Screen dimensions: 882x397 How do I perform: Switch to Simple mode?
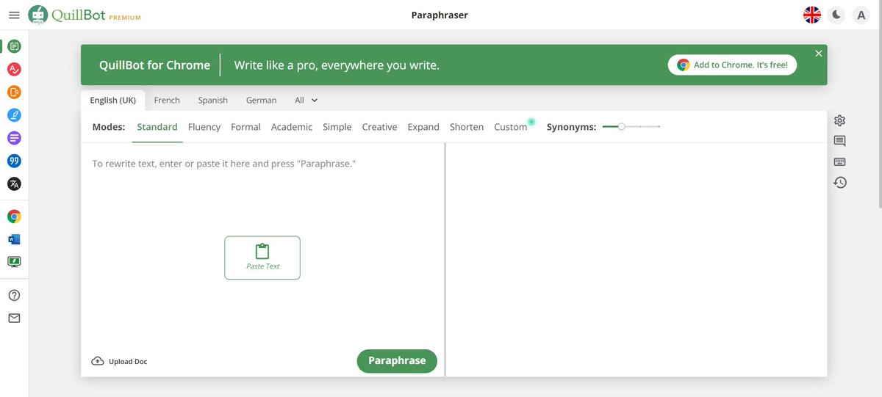click(337, 127)
